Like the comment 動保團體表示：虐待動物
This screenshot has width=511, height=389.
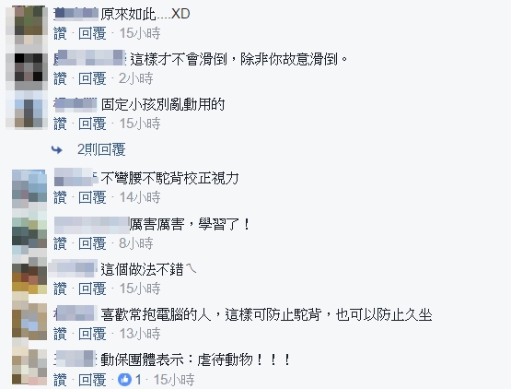(60, 380)
